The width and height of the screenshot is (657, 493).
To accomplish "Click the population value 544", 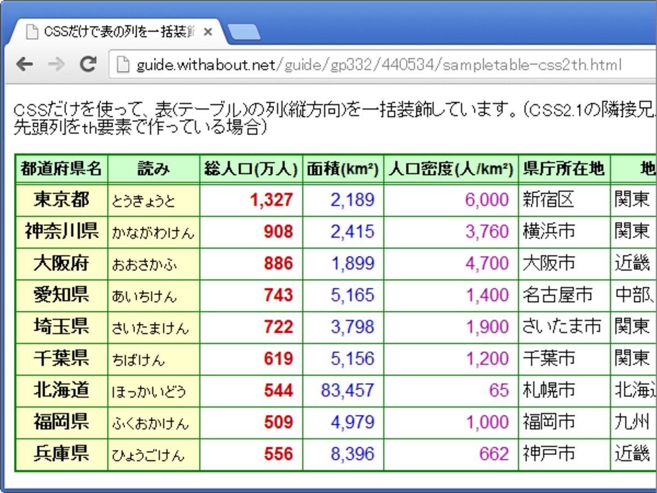I will (x=278, y=391).
